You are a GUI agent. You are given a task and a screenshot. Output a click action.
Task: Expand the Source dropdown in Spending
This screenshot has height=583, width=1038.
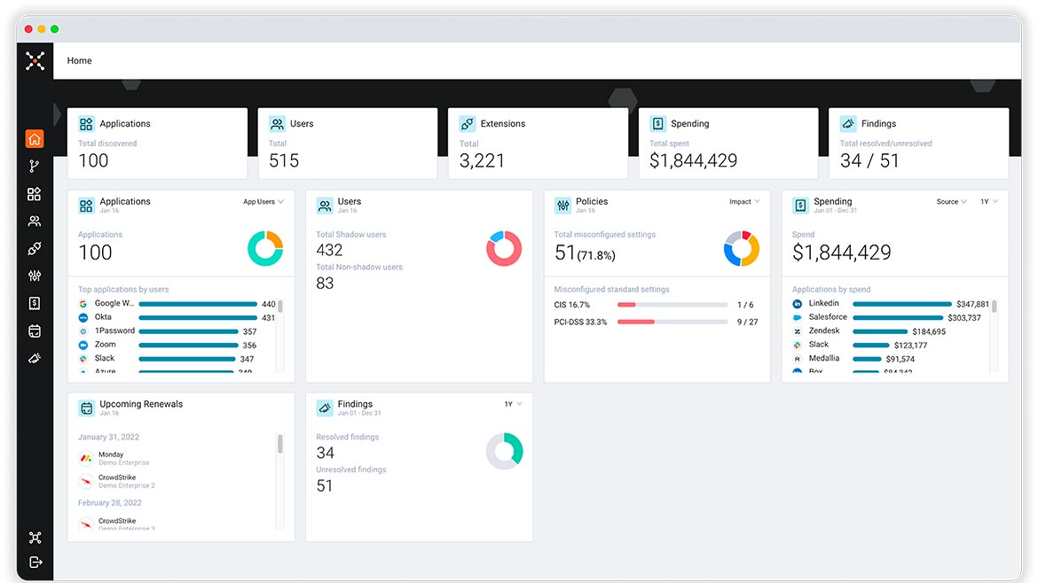952,202
